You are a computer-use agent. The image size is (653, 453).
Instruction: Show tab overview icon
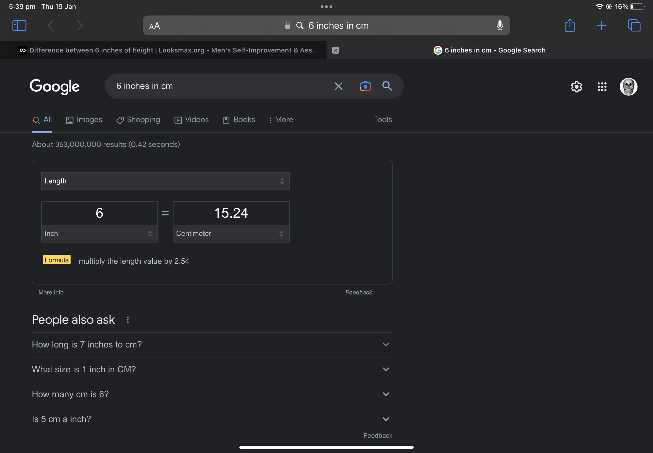[634, 25]
